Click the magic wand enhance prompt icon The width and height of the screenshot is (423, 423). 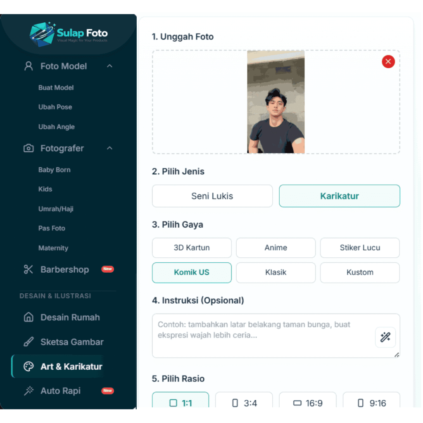point(385,337)
